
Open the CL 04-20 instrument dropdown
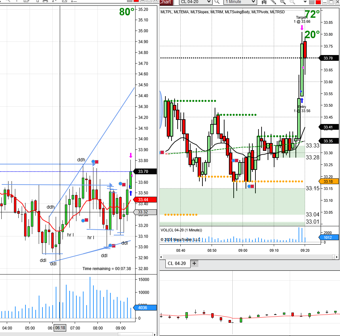coord(195,2)
